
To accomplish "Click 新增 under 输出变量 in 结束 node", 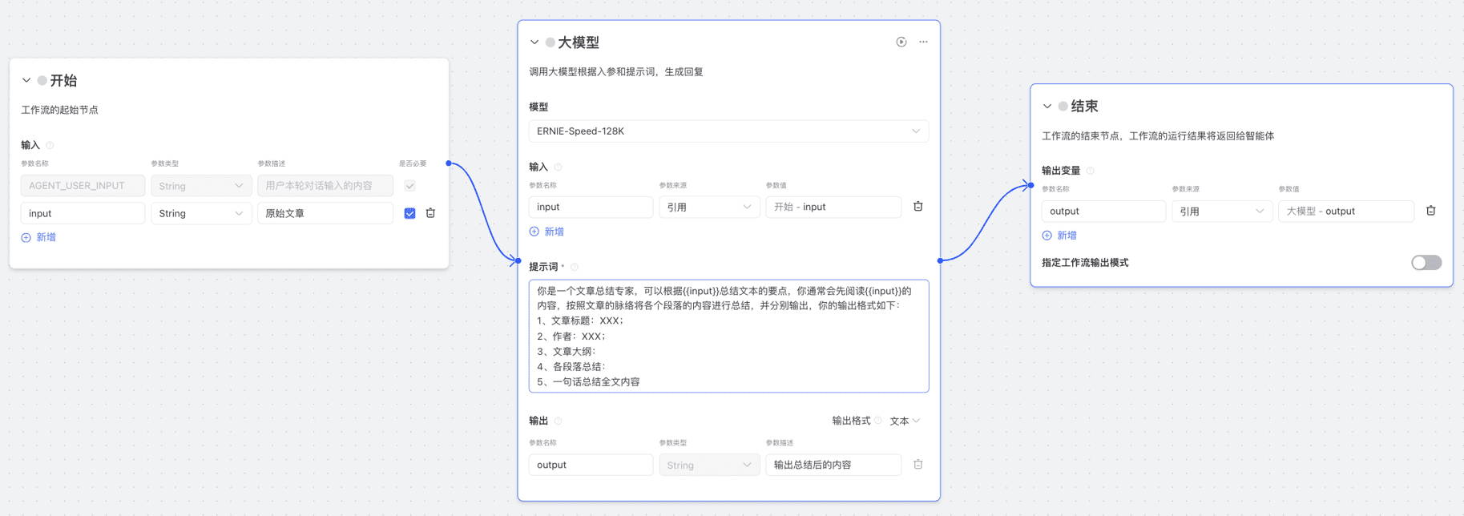I will click(1059, 236).
